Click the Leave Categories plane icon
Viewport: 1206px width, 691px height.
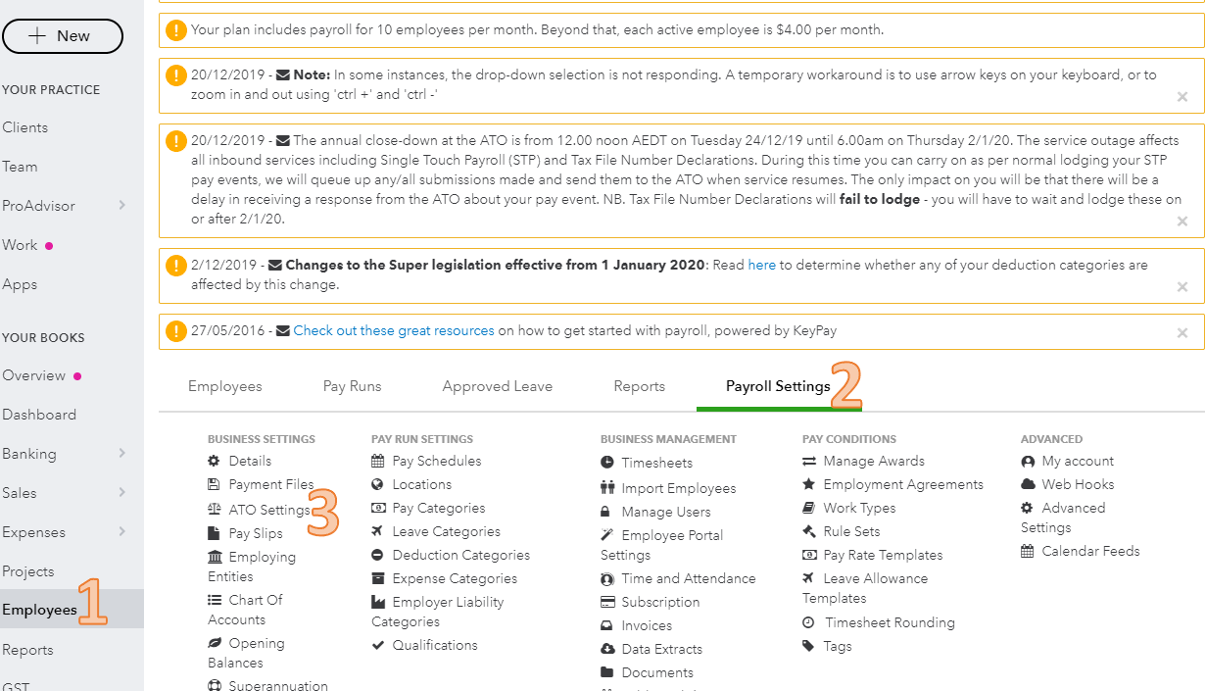coord(378,531)
